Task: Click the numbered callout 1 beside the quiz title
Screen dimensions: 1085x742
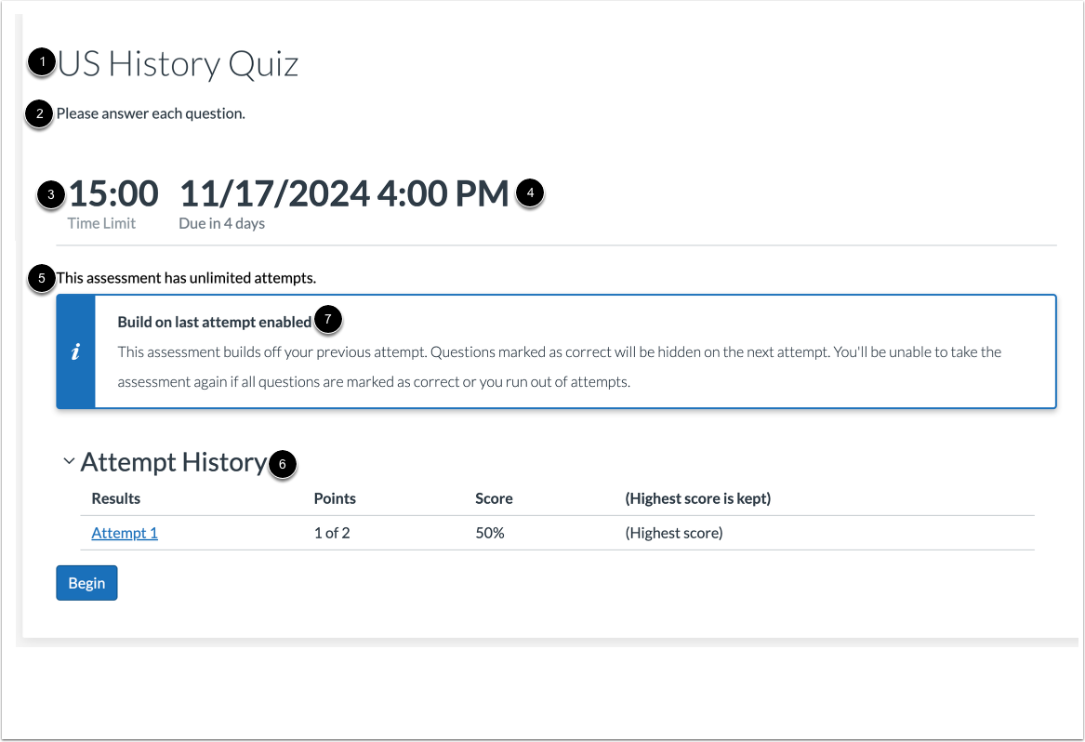Action: pyautogui.click(x=39, y=62)
